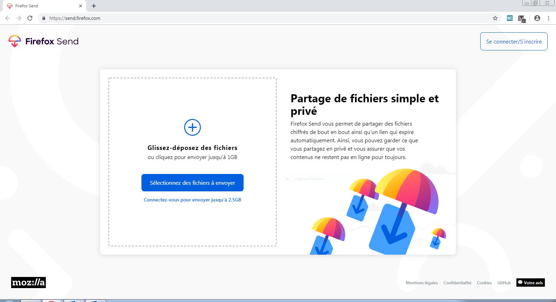The width and height of the screenshot is (556, 302).
Task: Open the GitHub footer link
Action: point(504,283)
